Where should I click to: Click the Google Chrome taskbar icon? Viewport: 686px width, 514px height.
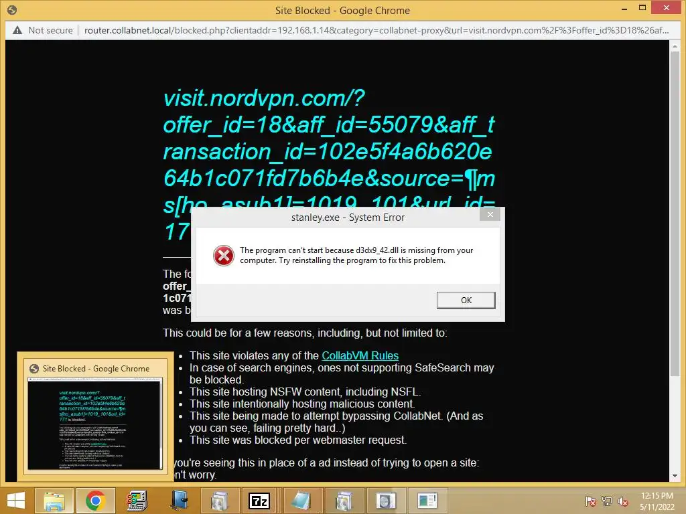(95, 501)
